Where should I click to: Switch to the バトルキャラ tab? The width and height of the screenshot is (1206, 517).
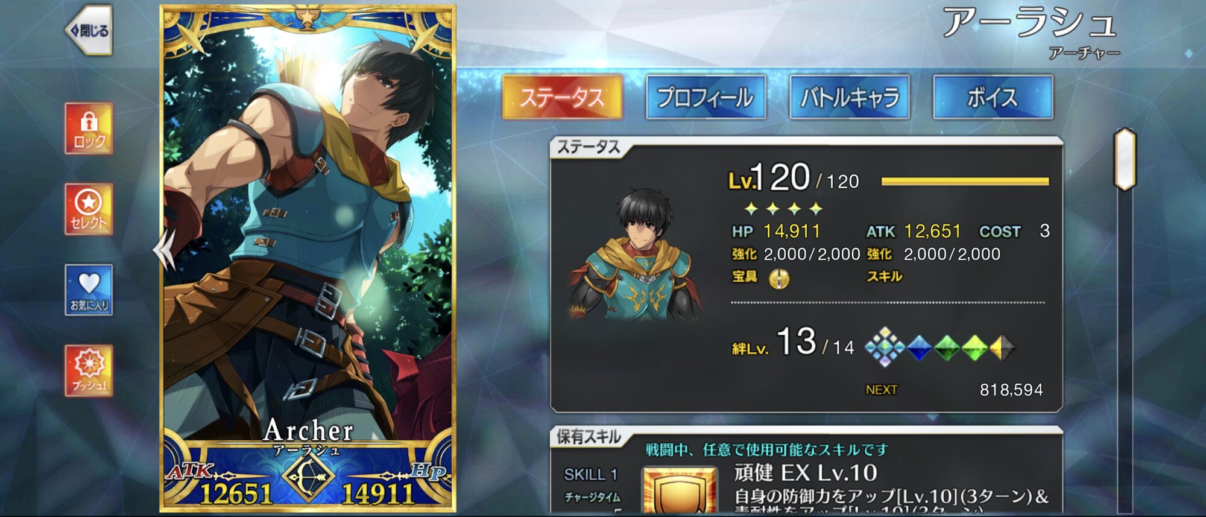850,97
